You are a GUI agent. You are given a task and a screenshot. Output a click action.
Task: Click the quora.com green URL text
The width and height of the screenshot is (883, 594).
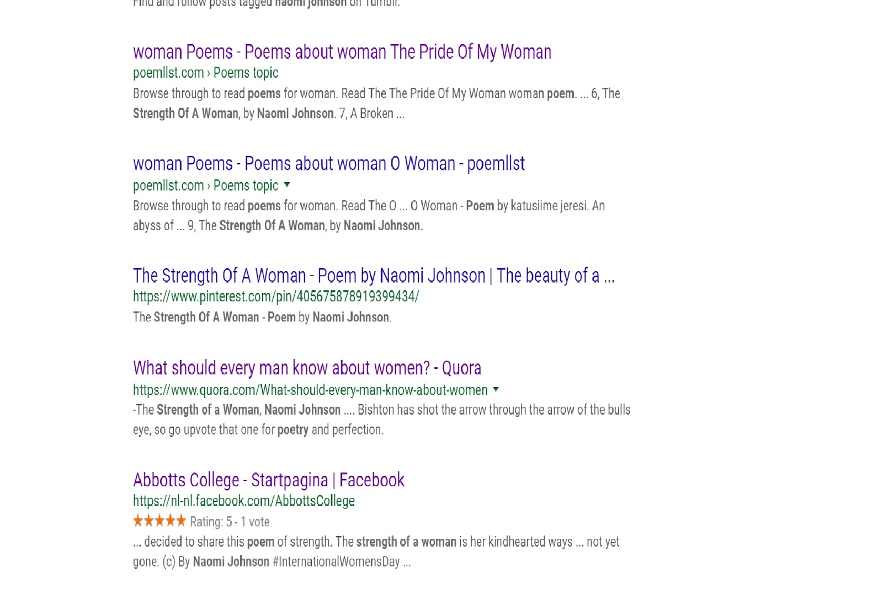point(310,390)
